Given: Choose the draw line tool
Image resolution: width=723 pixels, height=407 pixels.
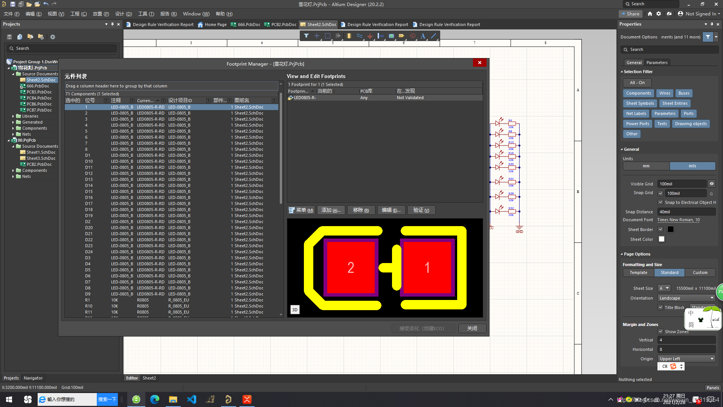Looking at the screenshot, I should [x=433, y=36].
